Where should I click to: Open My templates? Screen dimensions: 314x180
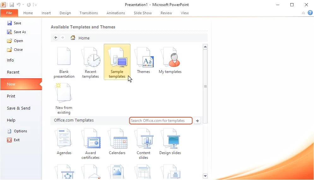(x=170, y=60)
